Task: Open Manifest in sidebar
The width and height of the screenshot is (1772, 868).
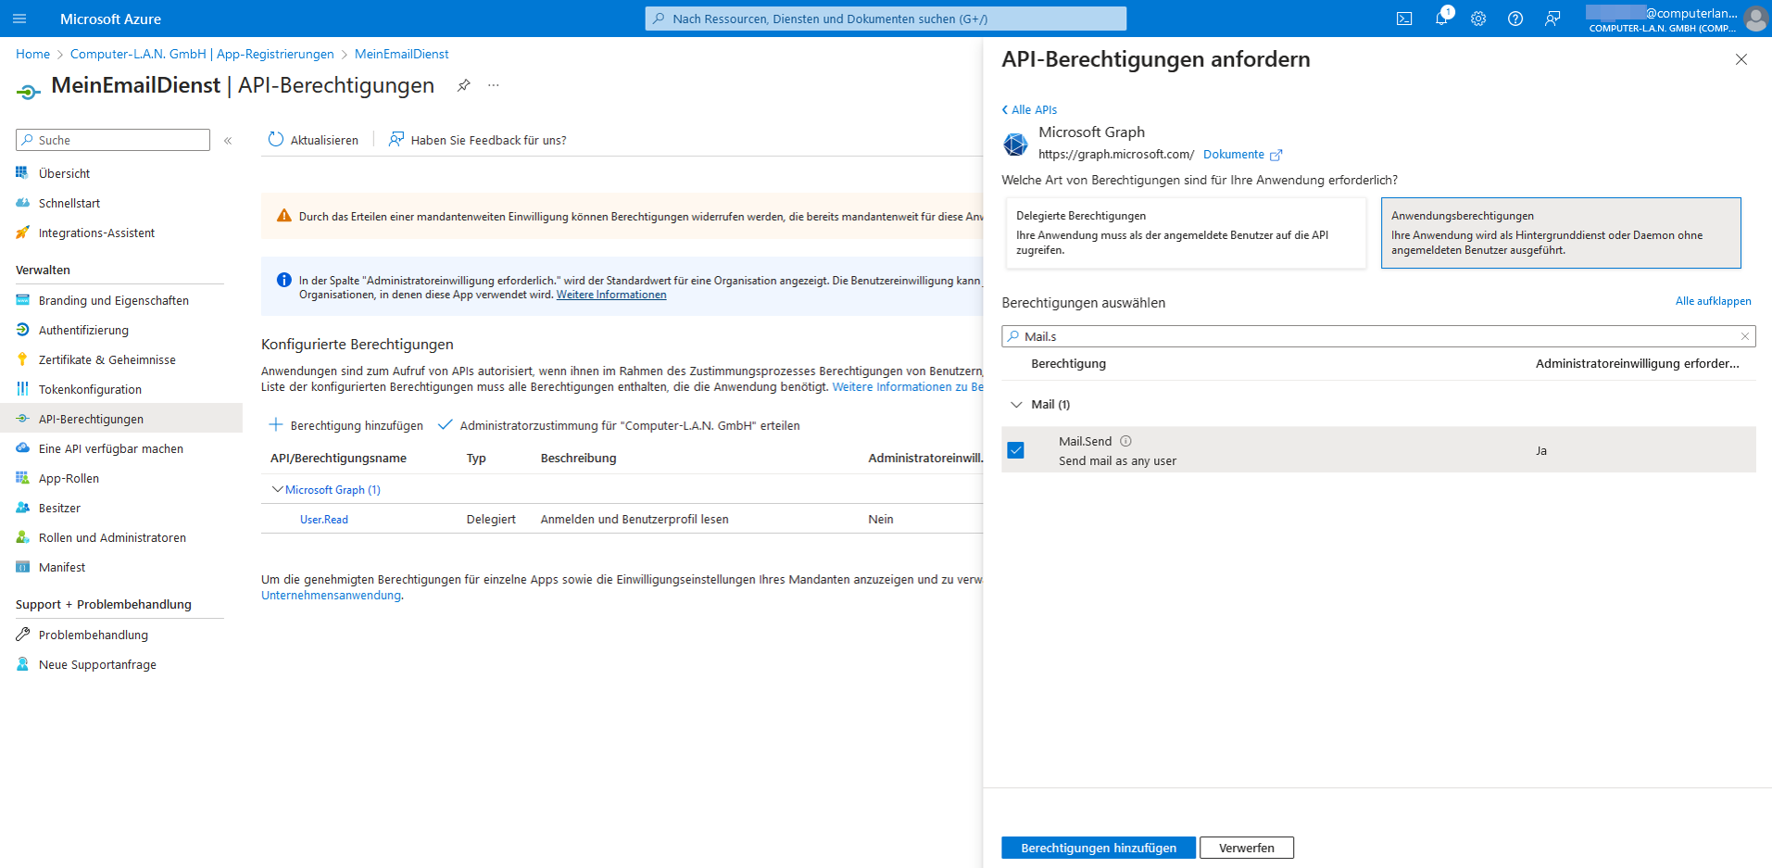Action: pos(62,567)
